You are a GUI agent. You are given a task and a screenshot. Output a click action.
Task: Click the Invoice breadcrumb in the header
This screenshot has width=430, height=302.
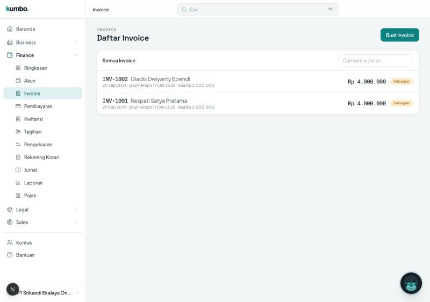[x=101, y=10]
